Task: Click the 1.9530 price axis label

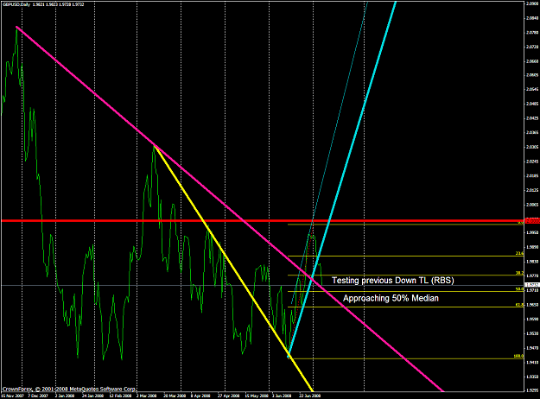Action: pos(533,333)
